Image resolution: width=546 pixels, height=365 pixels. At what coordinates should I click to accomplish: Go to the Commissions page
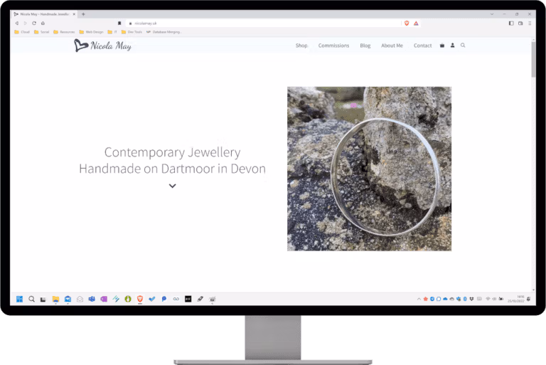333,46
